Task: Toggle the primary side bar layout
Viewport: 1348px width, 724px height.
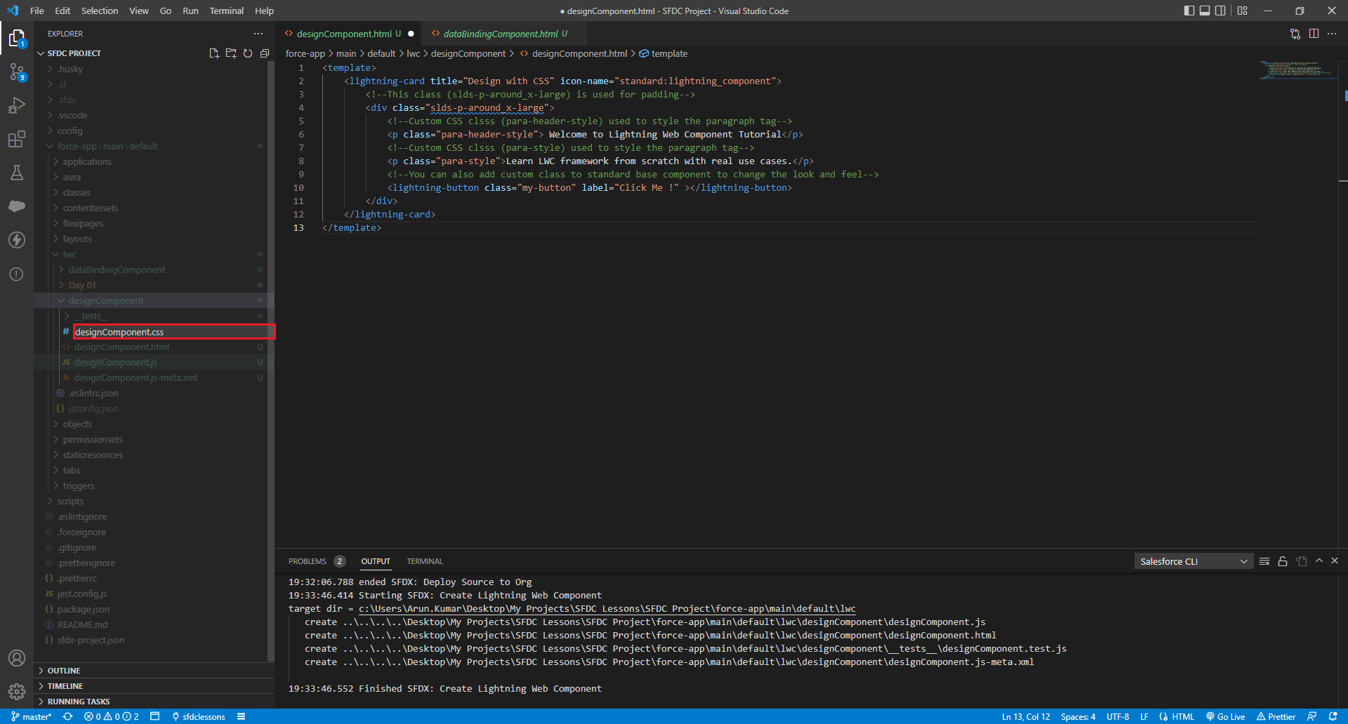Action: pos(1189,11)
